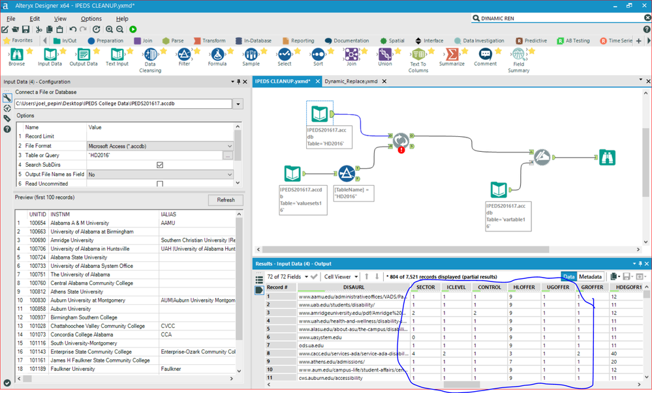Click the Undo icon
The width and height of the screenshot is (652, 393).
pos(72,29)
